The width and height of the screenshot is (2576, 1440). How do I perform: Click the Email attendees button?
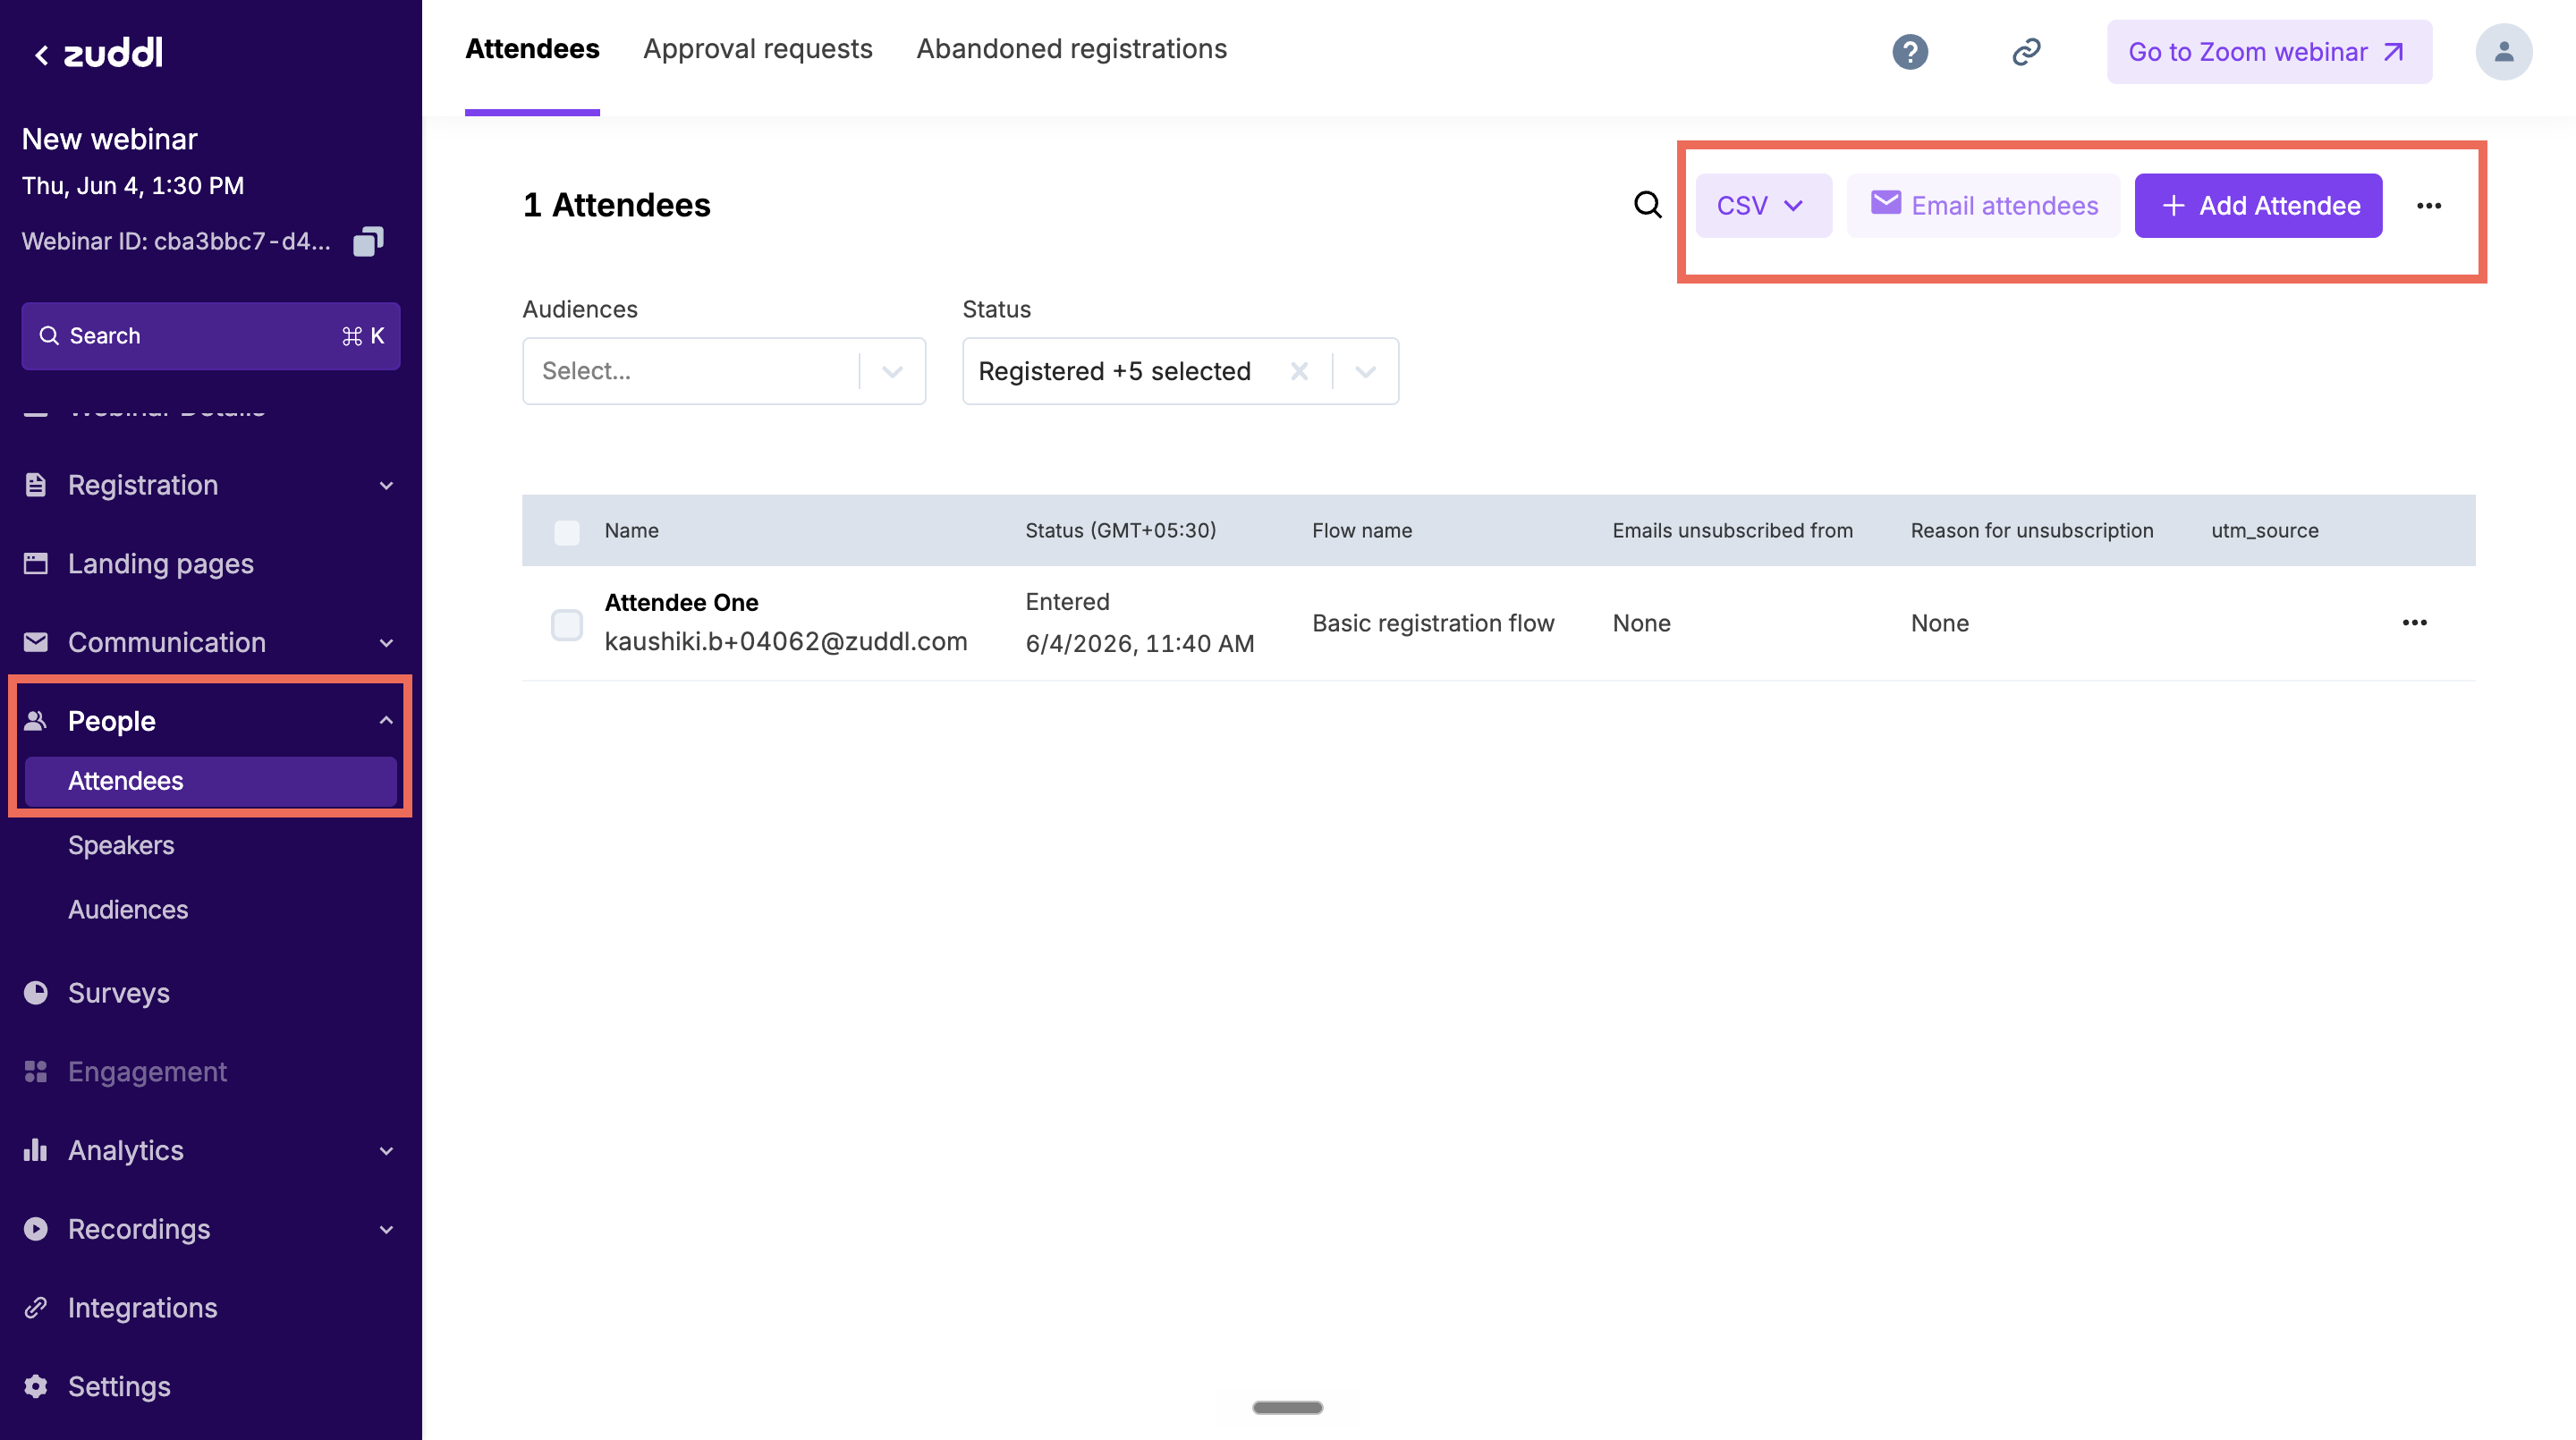click(x=1983, y=206)
